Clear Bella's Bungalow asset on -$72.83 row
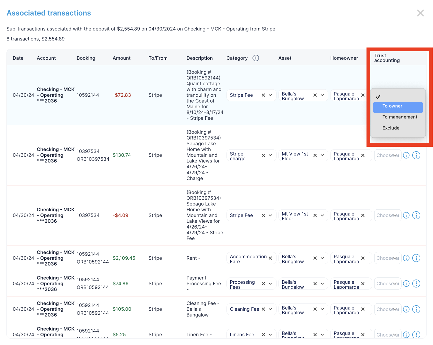The height and width of the screenshot is (345, 433). pyautogui.click(x=315, y=95)
